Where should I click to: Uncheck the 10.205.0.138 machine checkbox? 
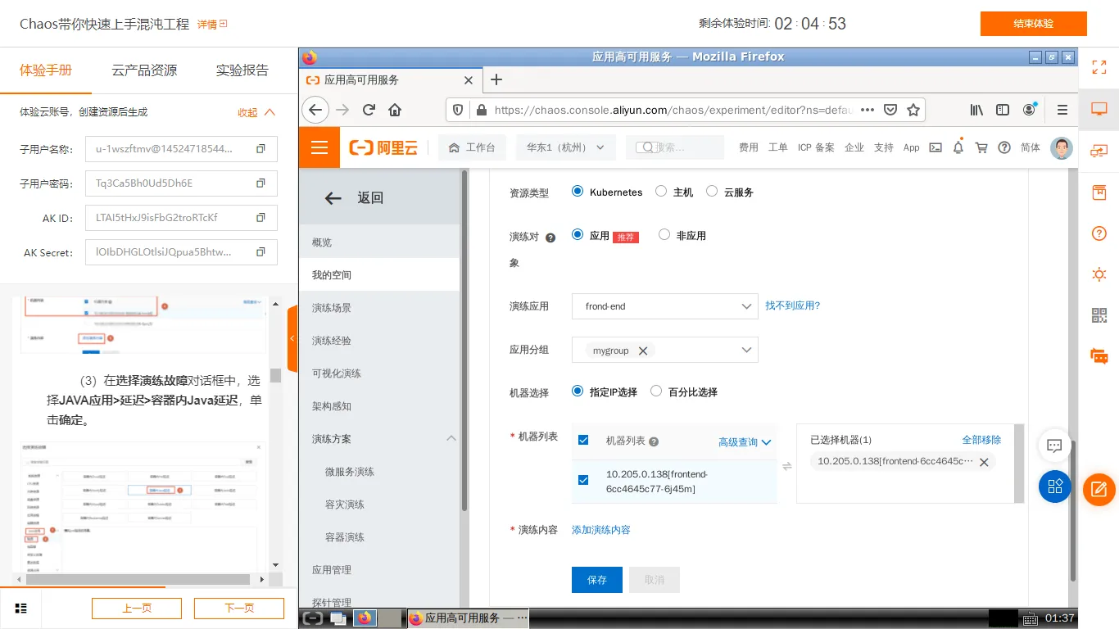tap(583, 480)
